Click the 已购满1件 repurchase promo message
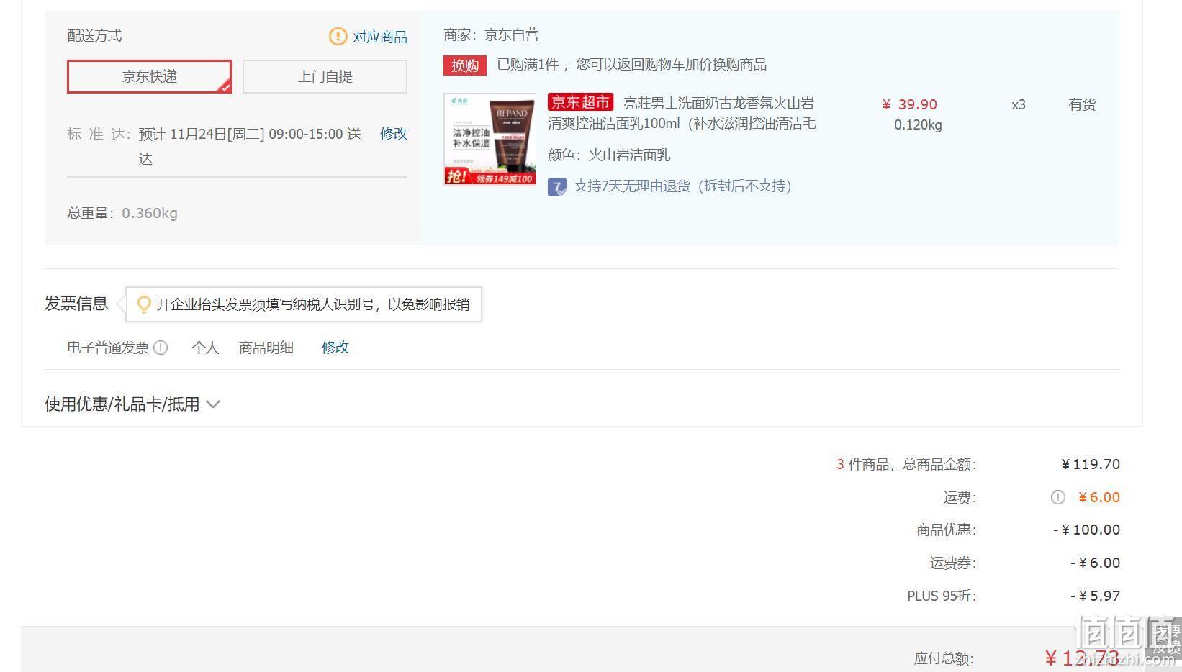 pos(632,65)
